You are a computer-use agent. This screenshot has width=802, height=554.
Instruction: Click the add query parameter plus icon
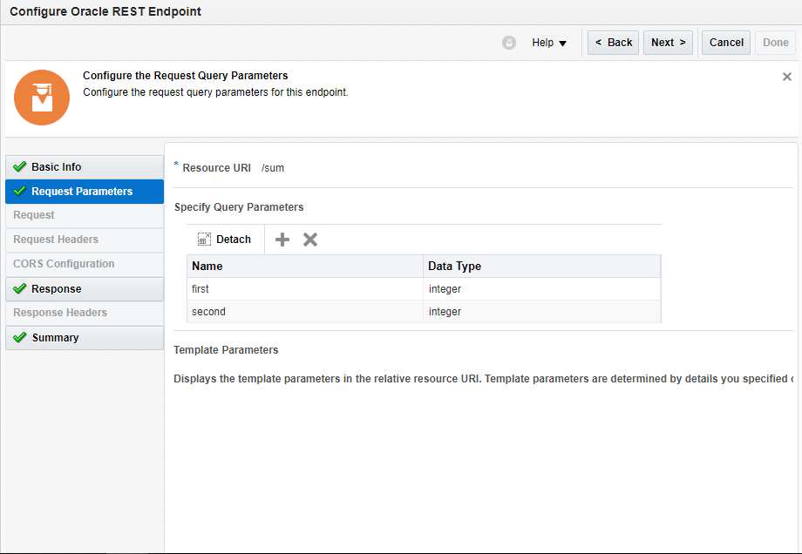click(282, 240)
